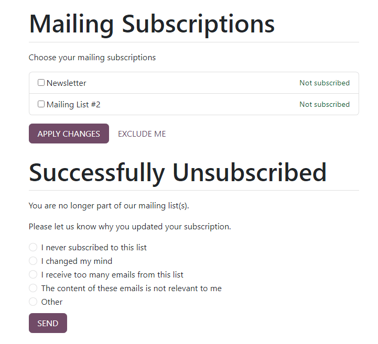Check the Newsletter checkbox
Screen dimensions: 378x344
point(41,83)
